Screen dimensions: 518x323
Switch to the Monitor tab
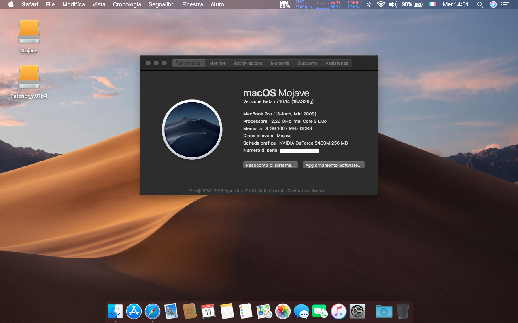(x=217, y=63)
